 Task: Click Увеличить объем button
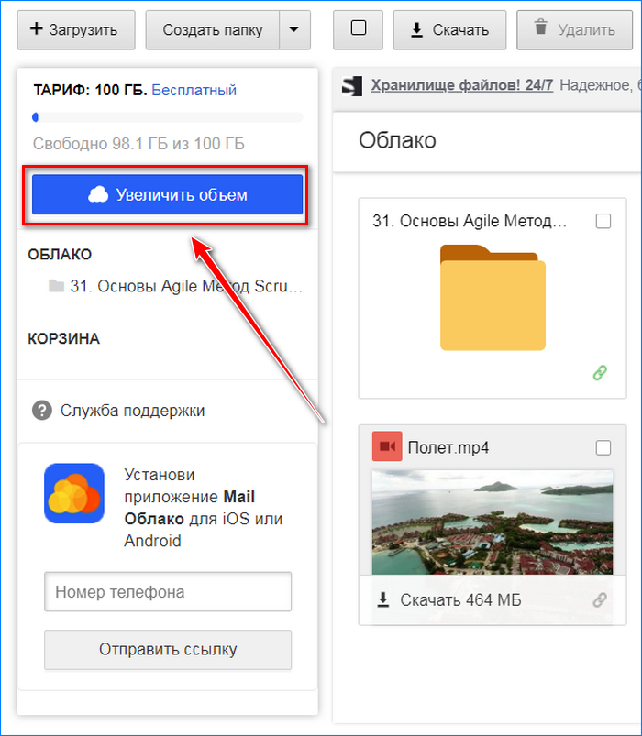[x=167, y=194]
